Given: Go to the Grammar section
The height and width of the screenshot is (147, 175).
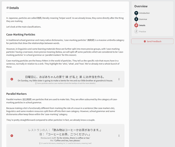Looking at the screenshot, I should 143,19.
